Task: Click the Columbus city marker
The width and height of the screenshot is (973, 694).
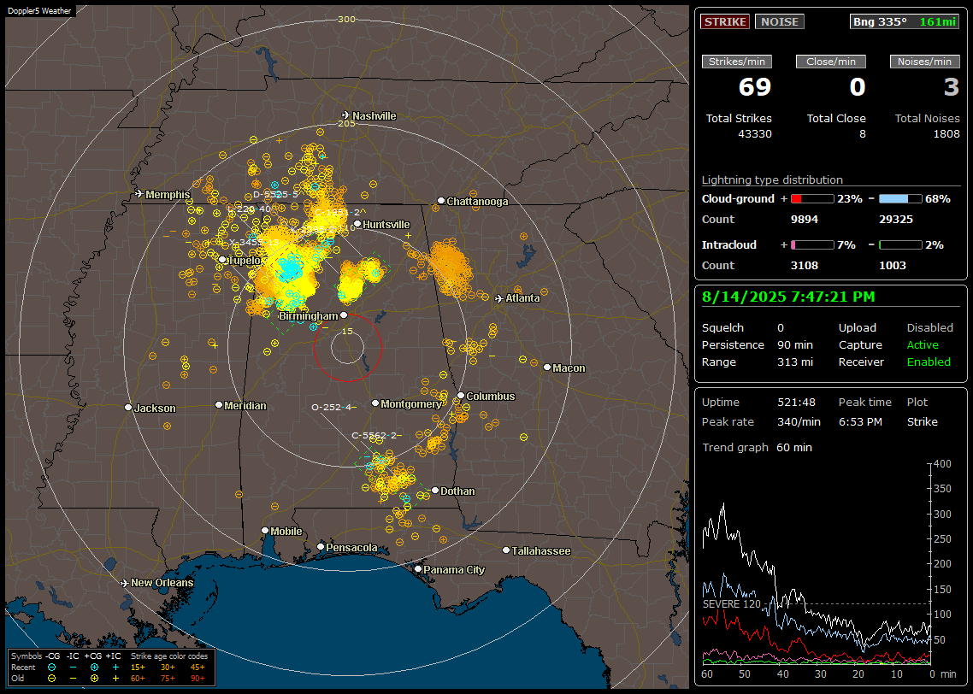Action: pos(461,396)
